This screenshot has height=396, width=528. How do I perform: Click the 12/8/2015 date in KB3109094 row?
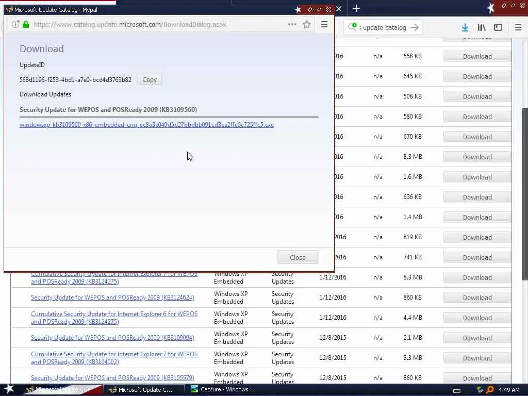coord(333,338)
